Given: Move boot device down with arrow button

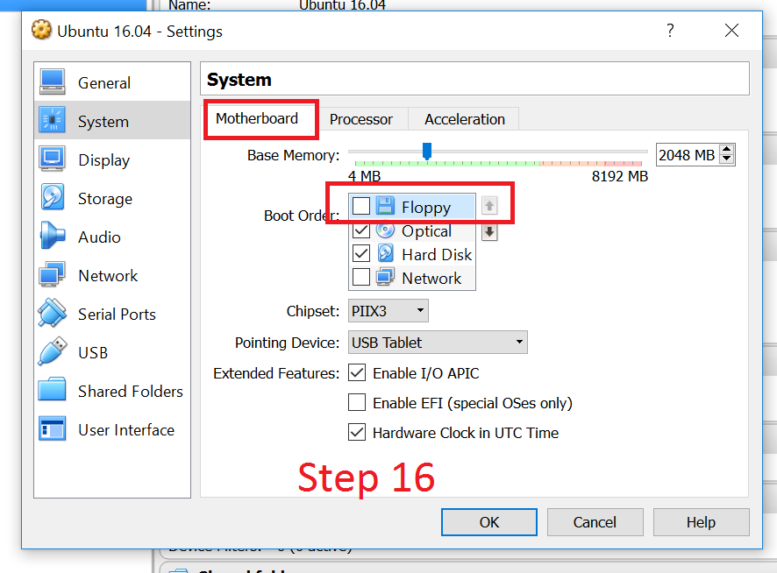Looking at the screenshot, I should pyautogui.click(x=489, y=232).
